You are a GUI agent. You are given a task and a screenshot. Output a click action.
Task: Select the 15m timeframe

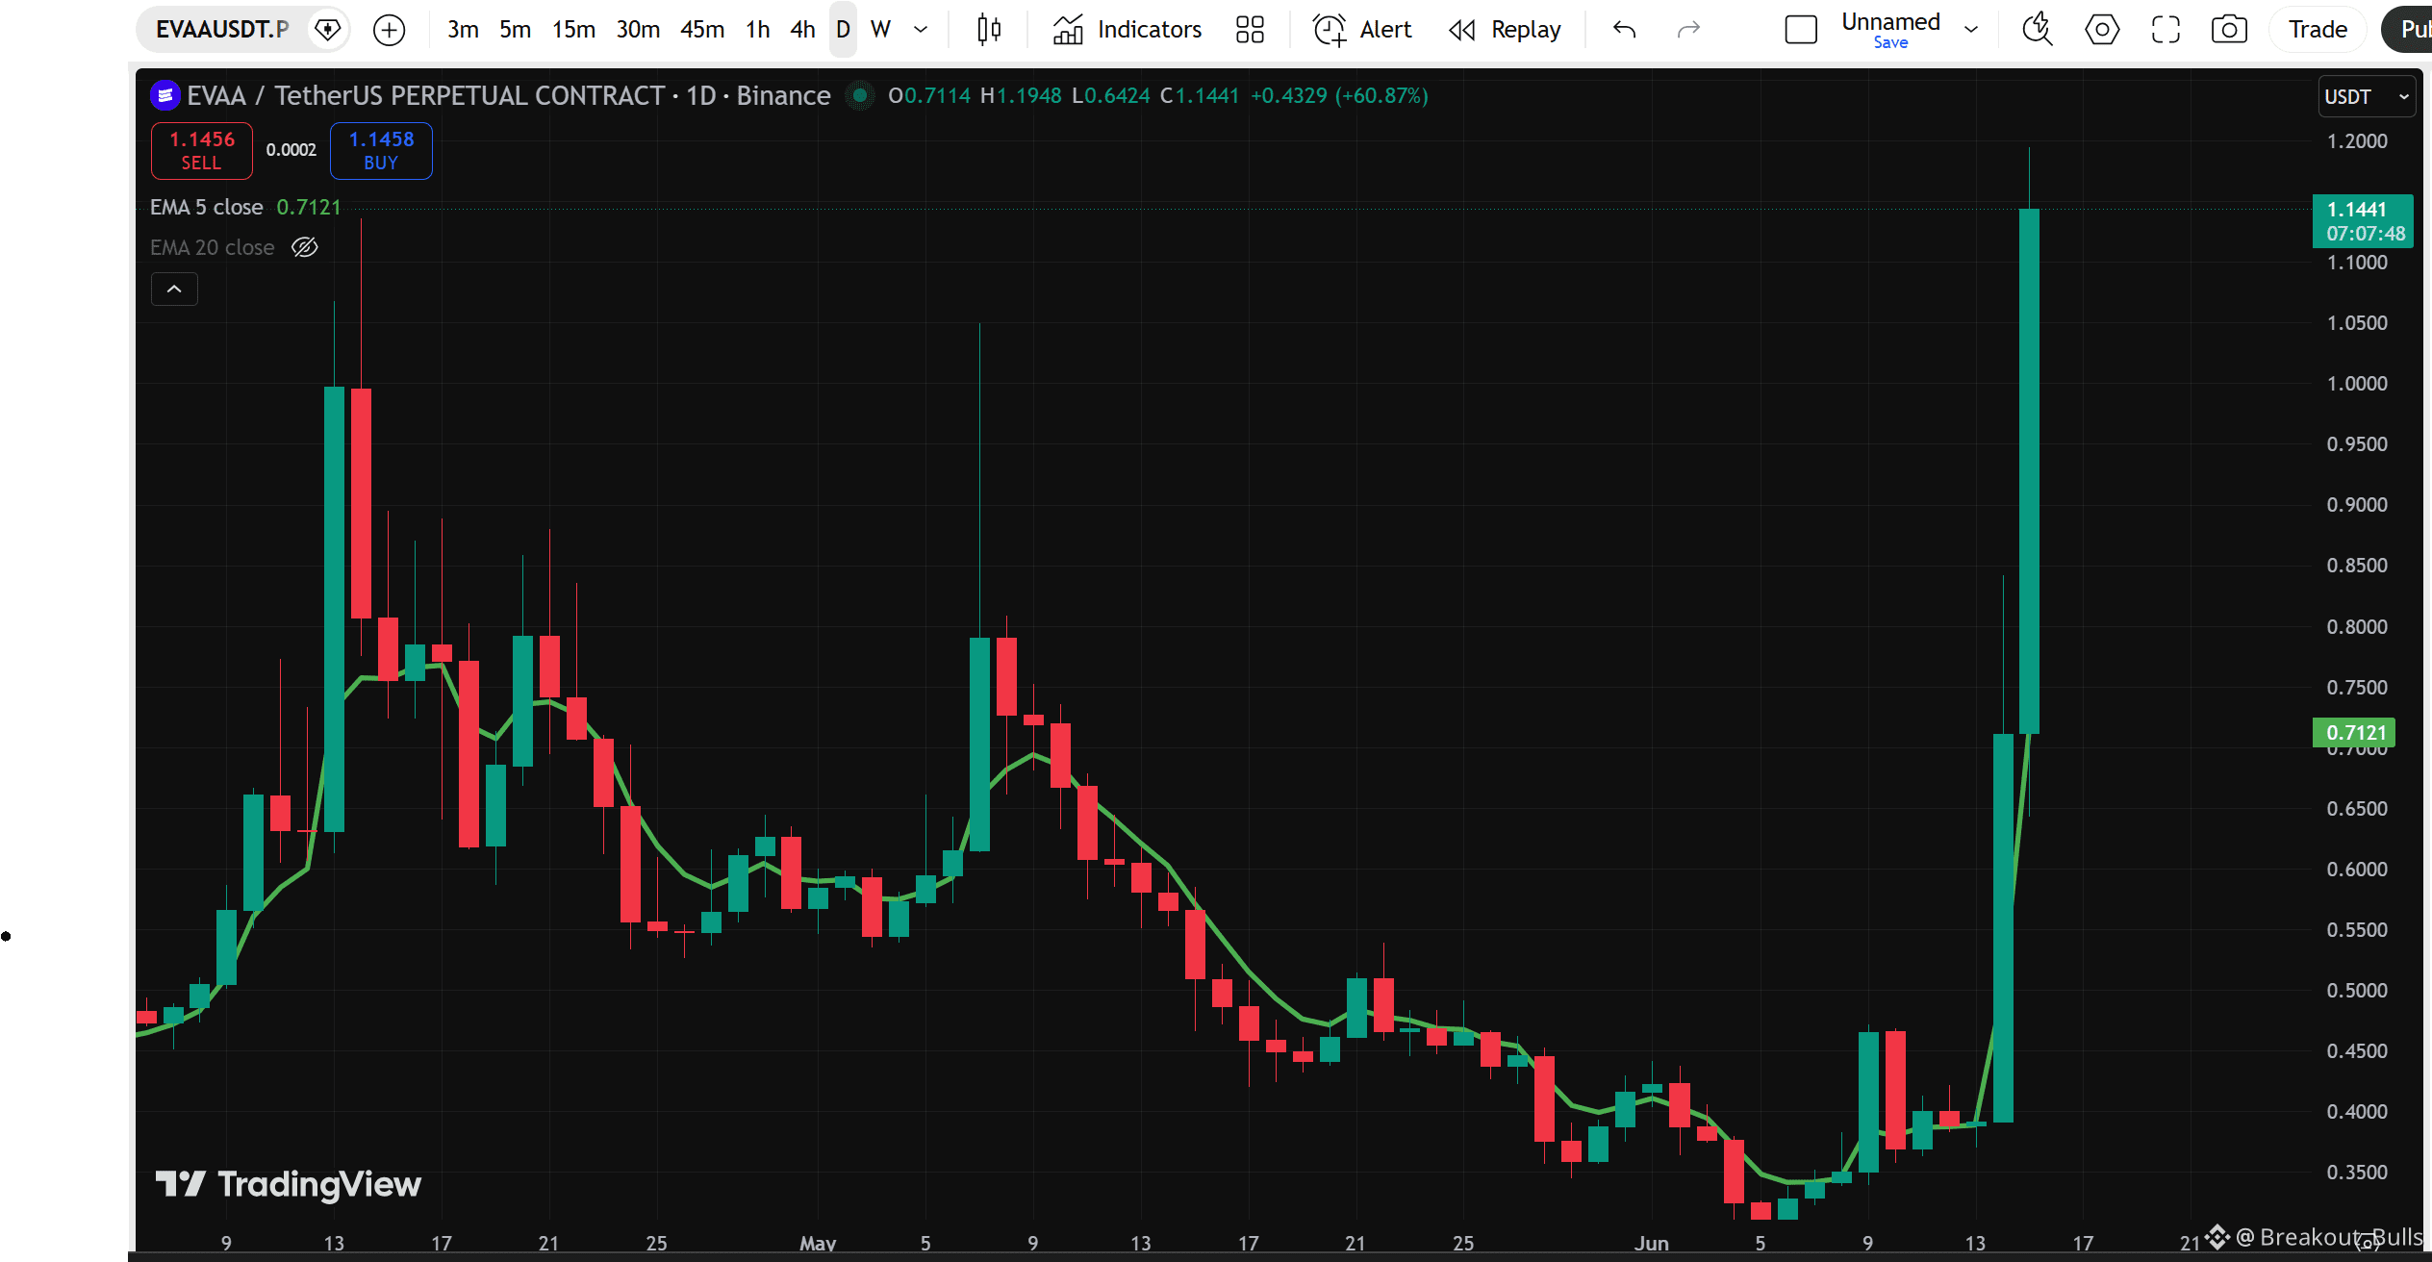click(x=573, y=30)
